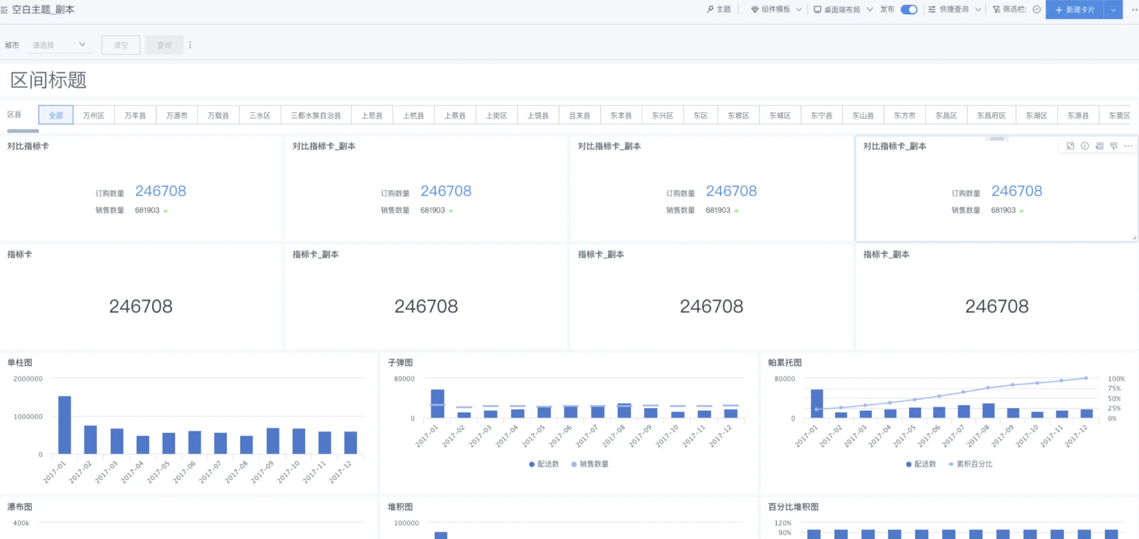Select the 上思县 tab
Screen dimensions: 1139x539
(x=372, y=115)
